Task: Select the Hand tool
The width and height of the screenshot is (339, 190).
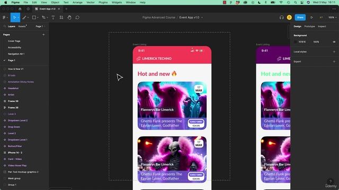Action: click(x=69, y=17)
